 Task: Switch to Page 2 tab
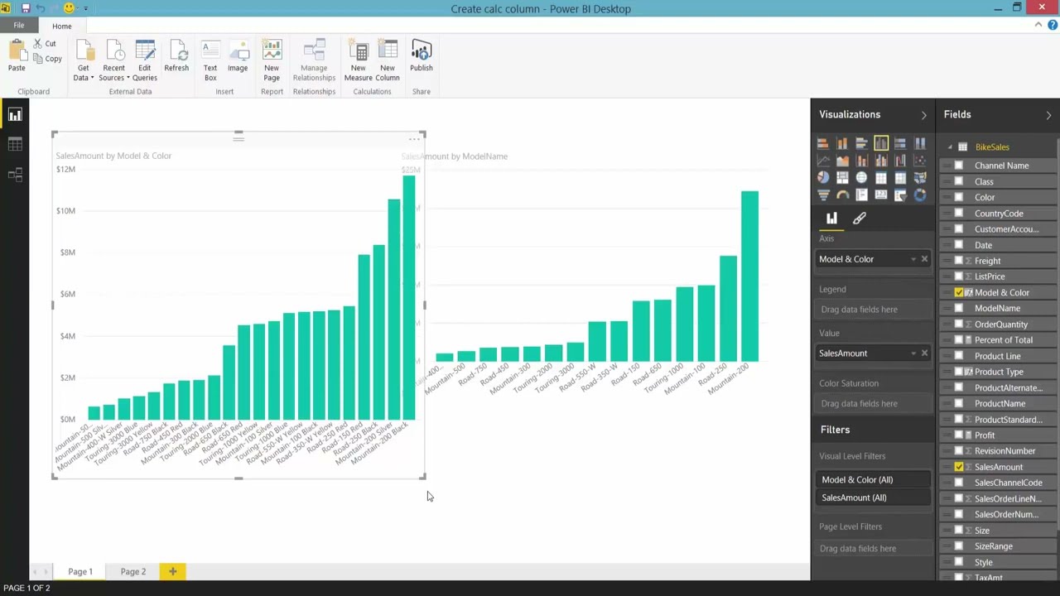pos(133,572)
